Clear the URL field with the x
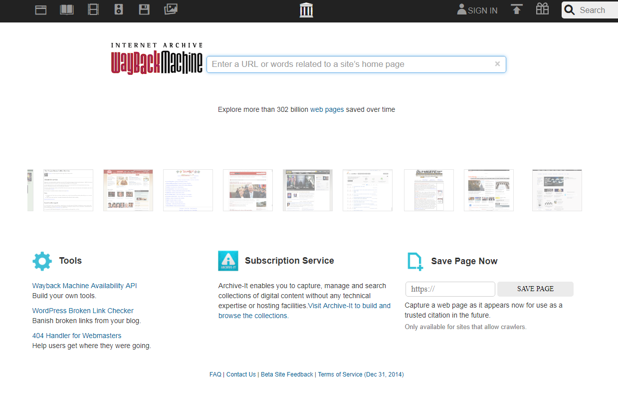Image resolution: width=618 pixels, height=393 pixels. click(x=497, y=64)
